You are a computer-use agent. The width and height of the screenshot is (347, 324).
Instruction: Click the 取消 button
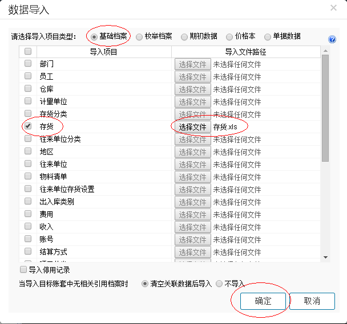(312, 301)
